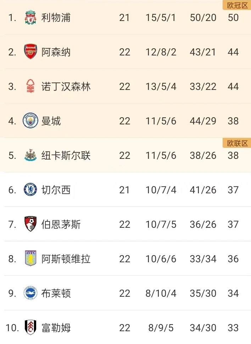The image size is (251, 344).
Task: Open team name 阿森纳
Action: [x=56, y=52]
